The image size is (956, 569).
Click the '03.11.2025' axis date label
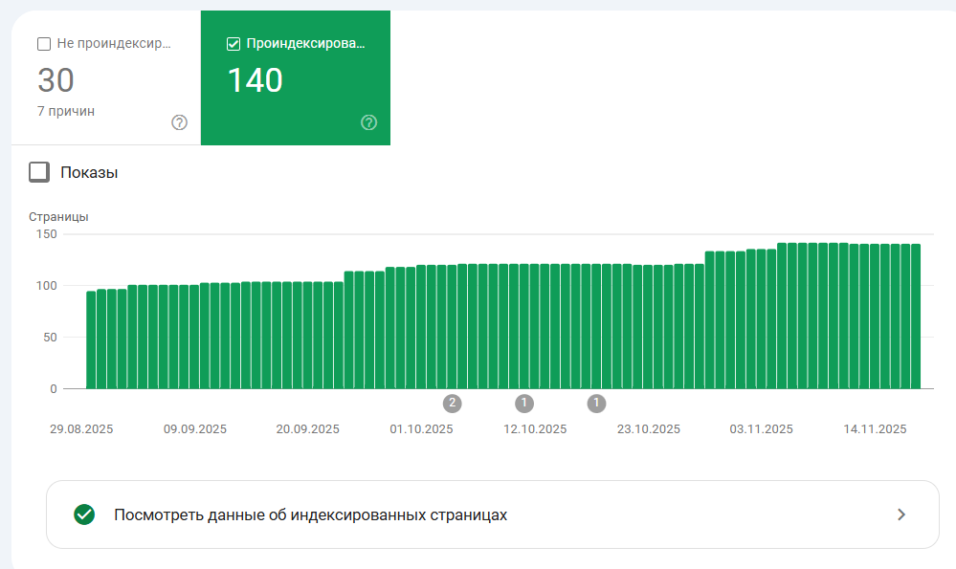click(762, 428)
